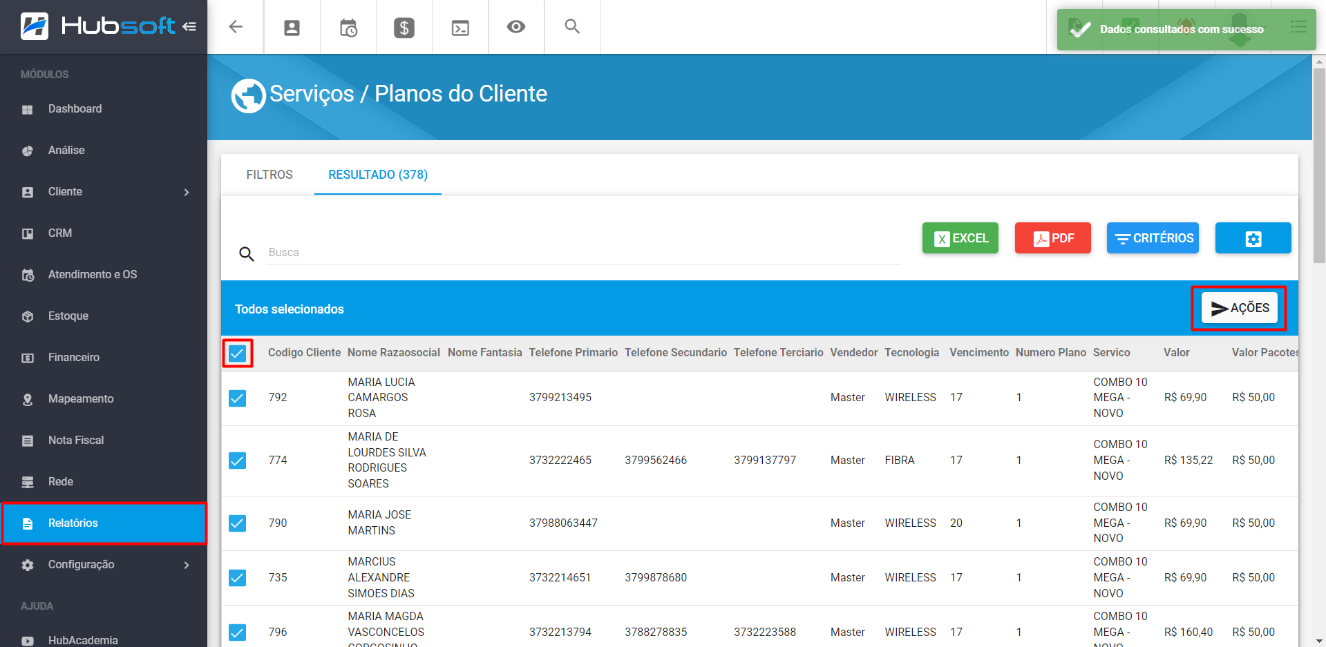Click the magnifier search icon in top toolbar

[572, 27]
